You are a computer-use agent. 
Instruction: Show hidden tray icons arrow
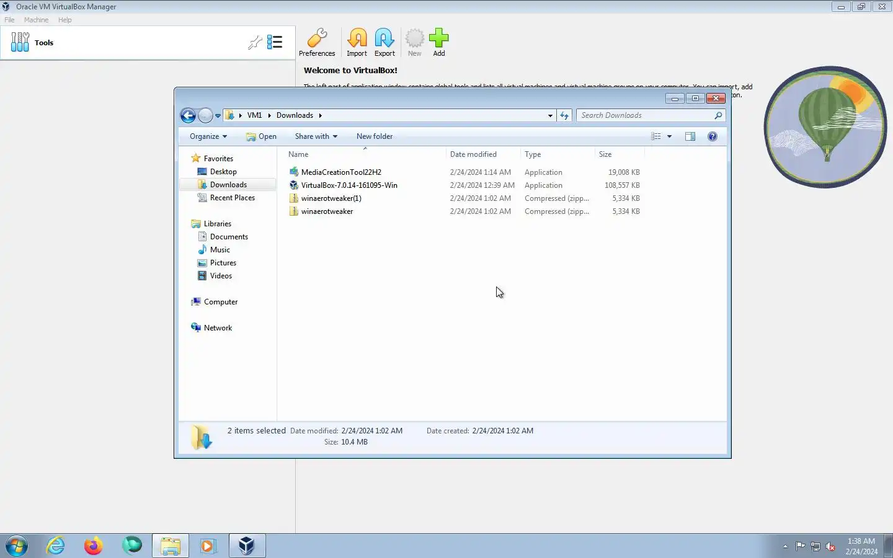click(x=785, y=546)
